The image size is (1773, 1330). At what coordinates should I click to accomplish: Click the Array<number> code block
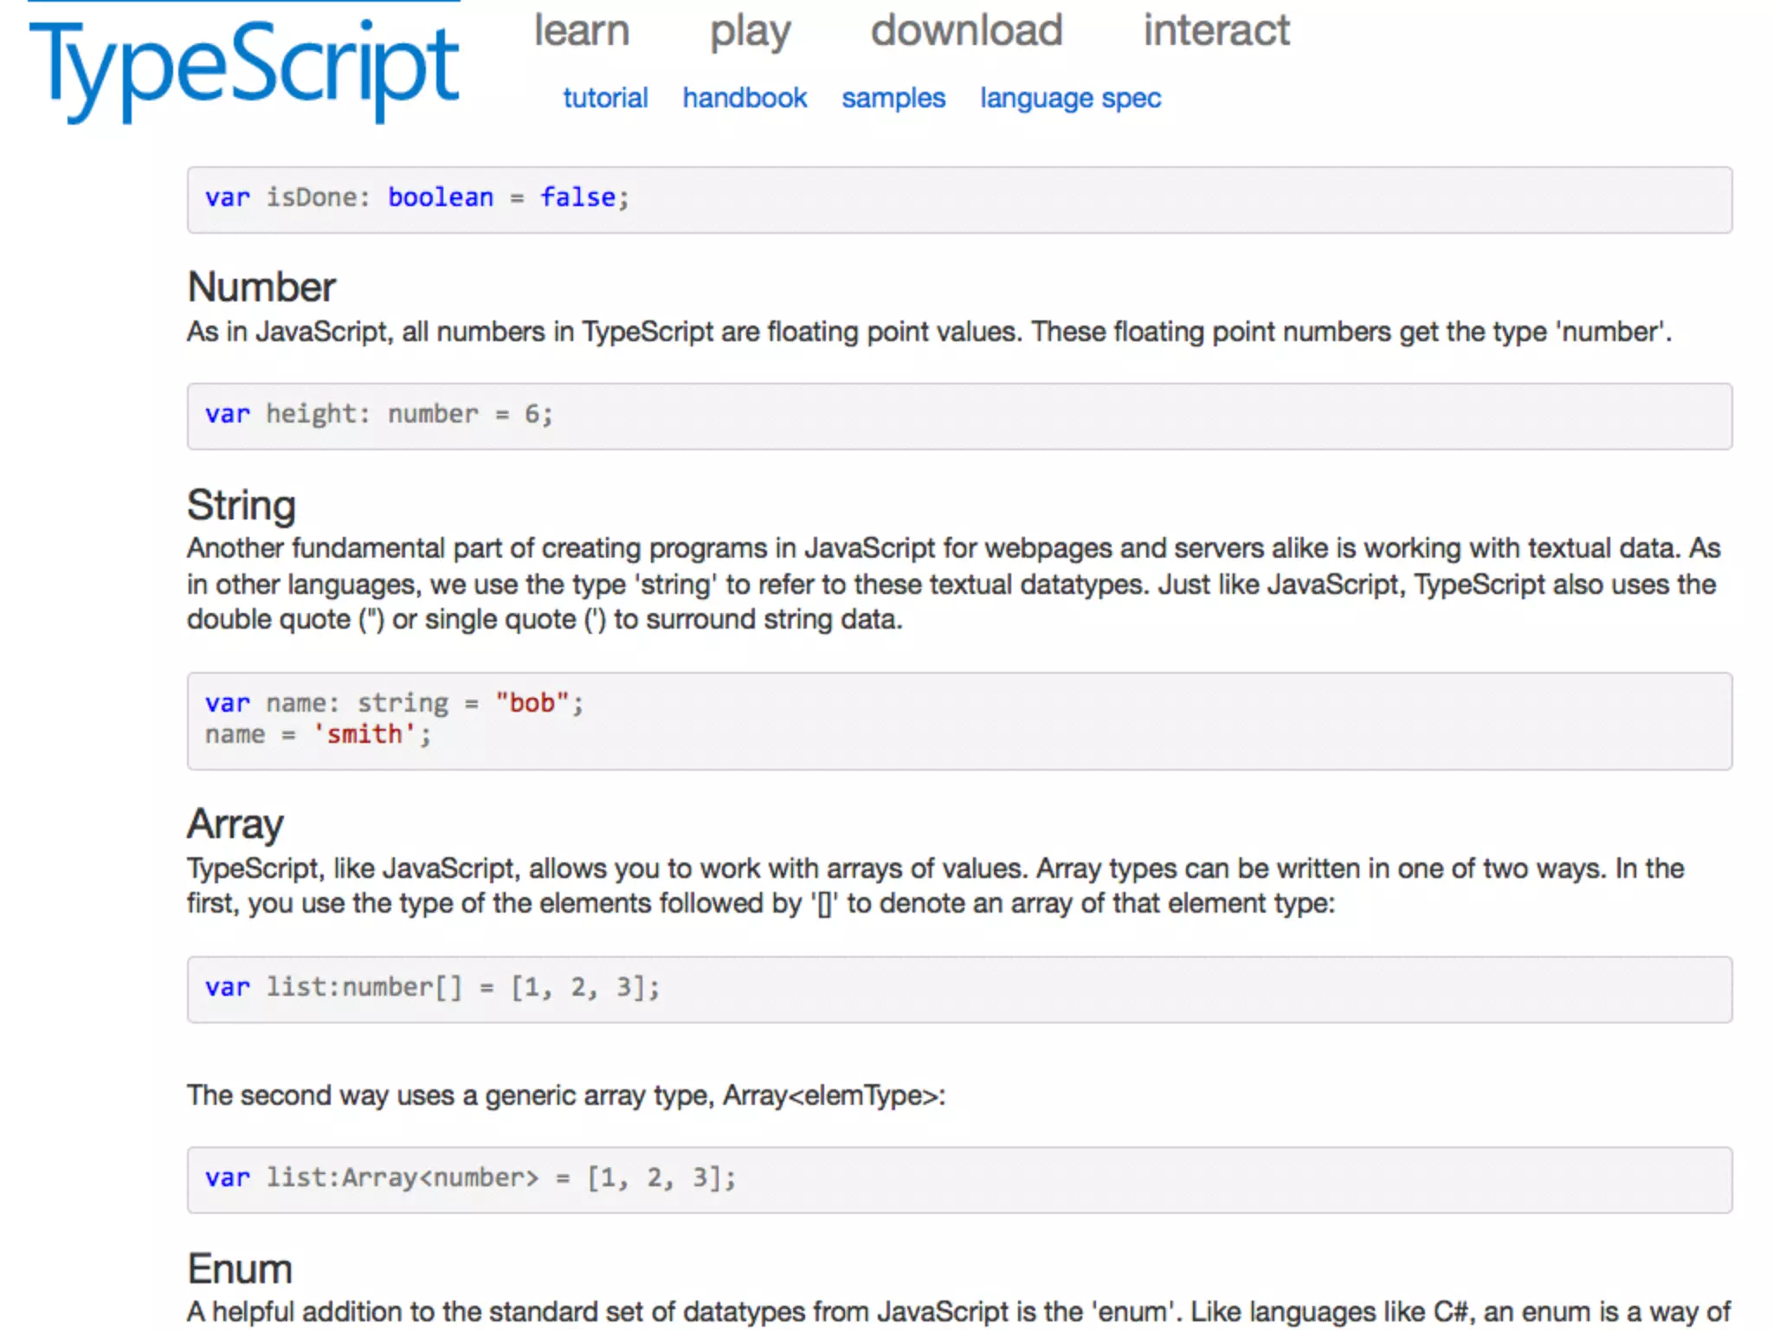(959, 1179)
